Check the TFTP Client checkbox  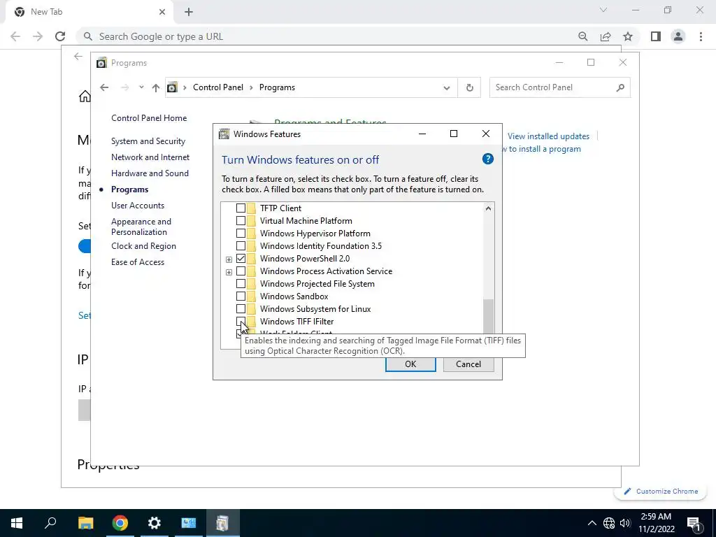[x=241, y=208]
